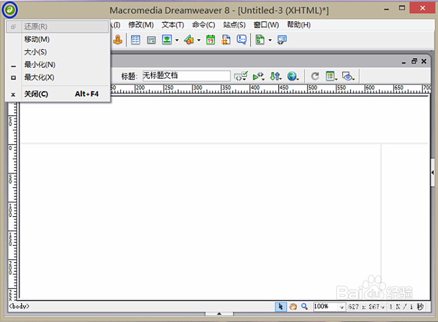Image resolution: width=438 pixels, height=322 pixels.
Task: Click the 500 mark on horizontal ruler
Action: coord(312,88)
